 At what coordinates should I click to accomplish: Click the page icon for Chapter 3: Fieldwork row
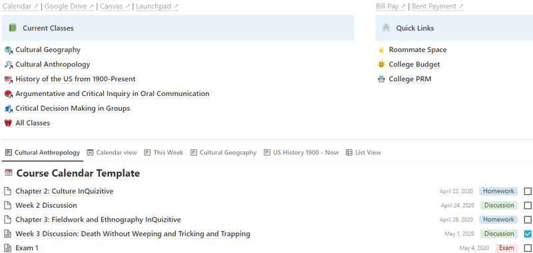[x=7, y=220]
